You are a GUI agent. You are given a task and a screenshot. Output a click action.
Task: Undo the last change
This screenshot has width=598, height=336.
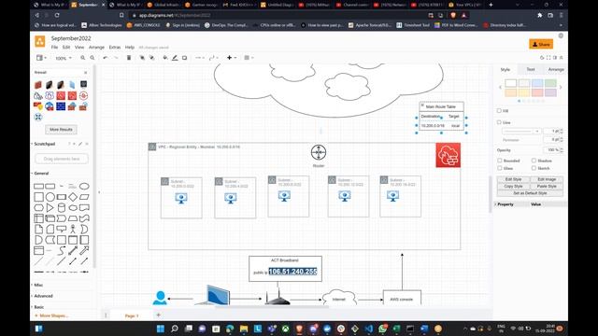pos(106,58)
